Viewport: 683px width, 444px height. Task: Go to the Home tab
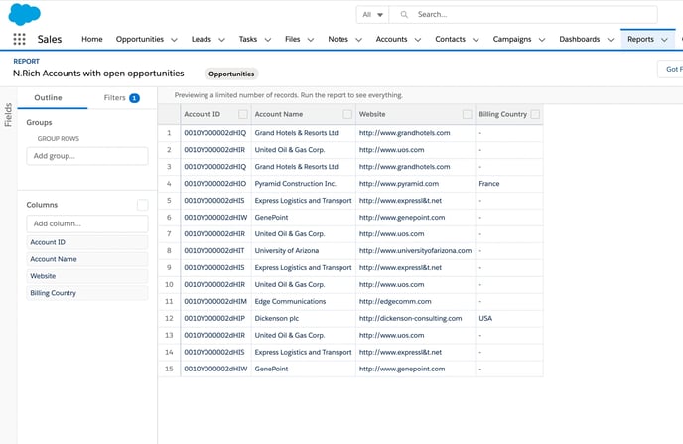point(92,39)
